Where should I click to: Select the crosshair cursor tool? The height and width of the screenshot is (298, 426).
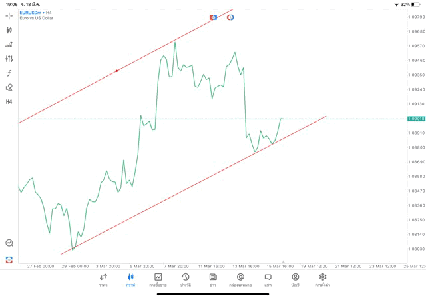coord(9,15)
